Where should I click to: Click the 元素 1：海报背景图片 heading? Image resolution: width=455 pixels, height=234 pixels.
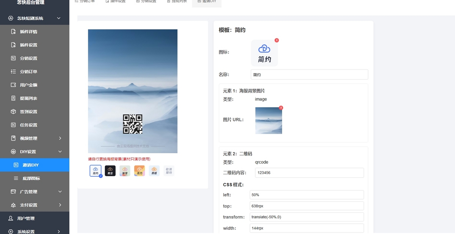coord(244,91)
